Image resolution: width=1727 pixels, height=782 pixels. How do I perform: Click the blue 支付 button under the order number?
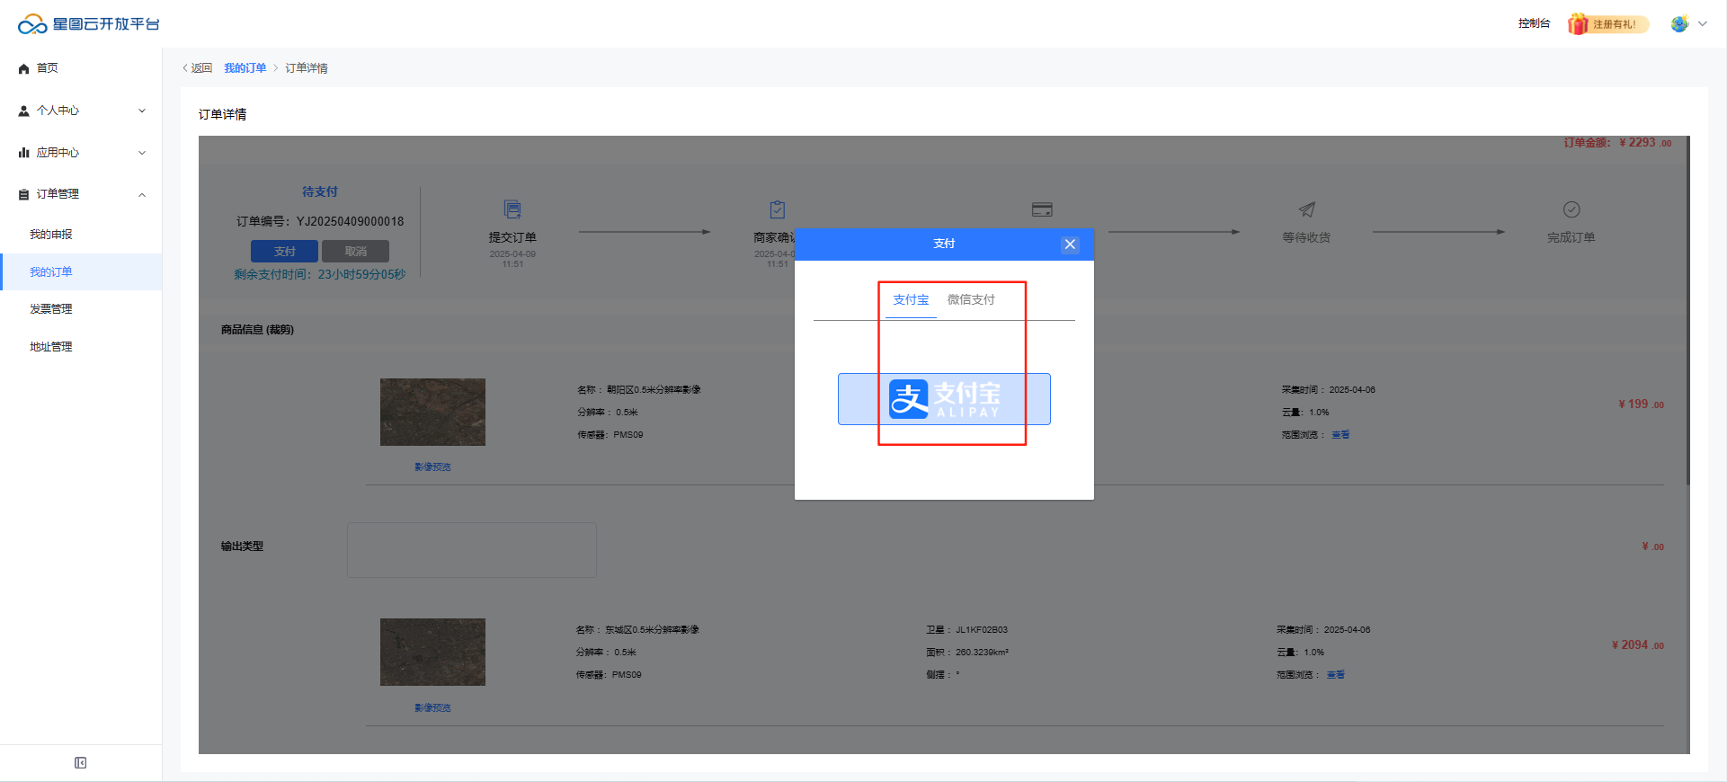tap(284, 252)
